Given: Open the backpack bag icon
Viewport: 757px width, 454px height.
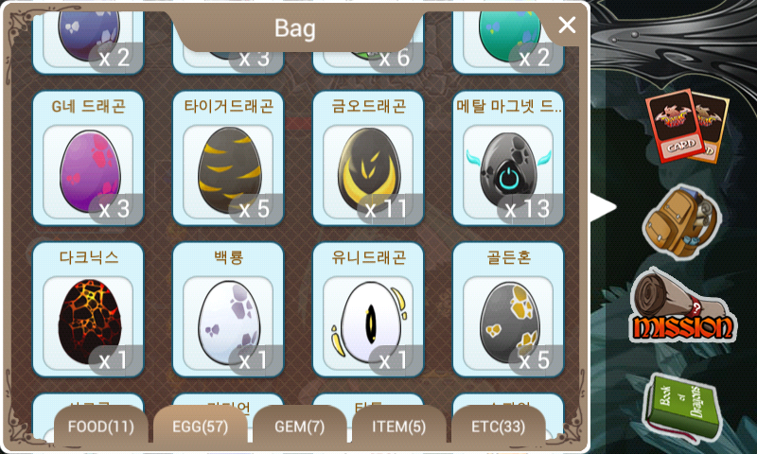Looking at the screenshot, I should click(x=682, y=221).
